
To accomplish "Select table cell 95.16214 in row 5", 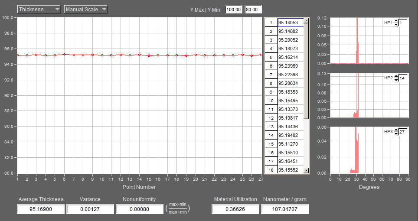I will point(291,57).
